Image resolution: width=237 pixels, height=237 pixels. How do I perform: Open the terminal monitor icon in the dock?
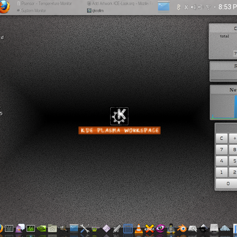click(9, 229)
